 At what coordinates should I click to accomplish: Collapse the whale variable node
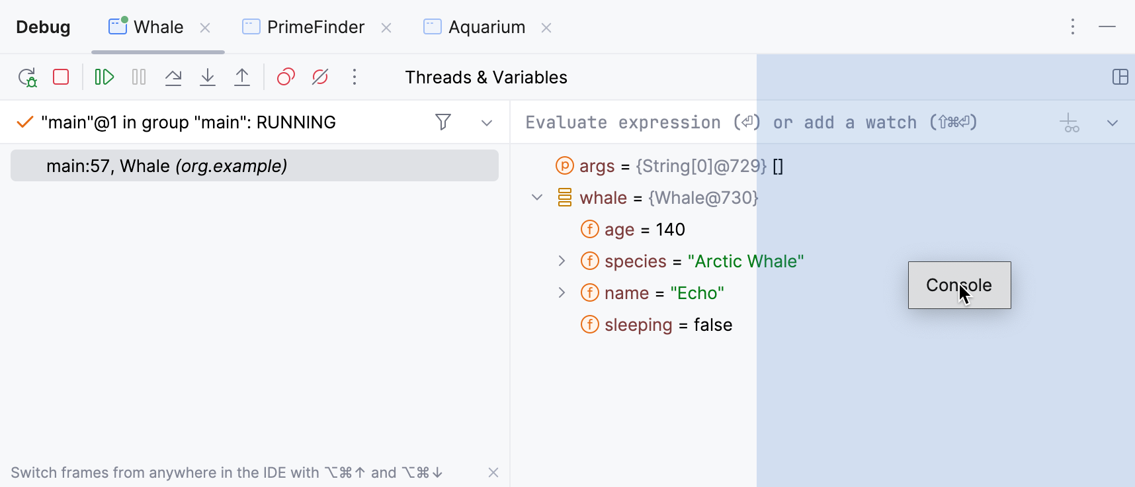[x=537, y=198]
